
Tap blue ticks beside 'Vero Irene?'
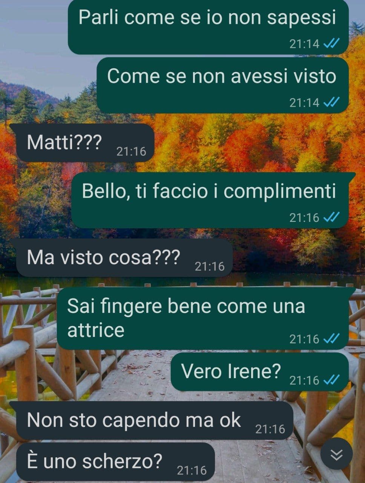[331, 380]
